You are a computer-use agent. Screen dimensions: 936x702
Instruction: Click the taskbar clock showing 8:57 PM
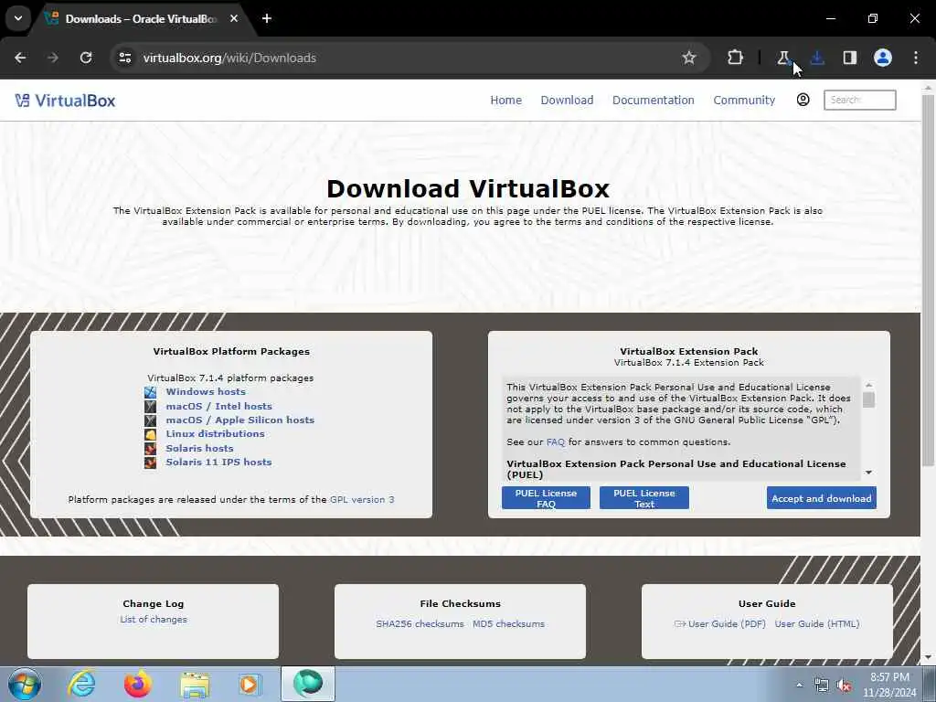coord(889,685)
